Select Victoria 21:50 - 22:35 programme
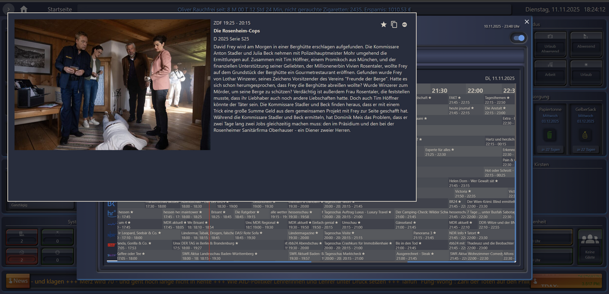The width and height of the screenshot is (609, 294). tap(481, 194)
